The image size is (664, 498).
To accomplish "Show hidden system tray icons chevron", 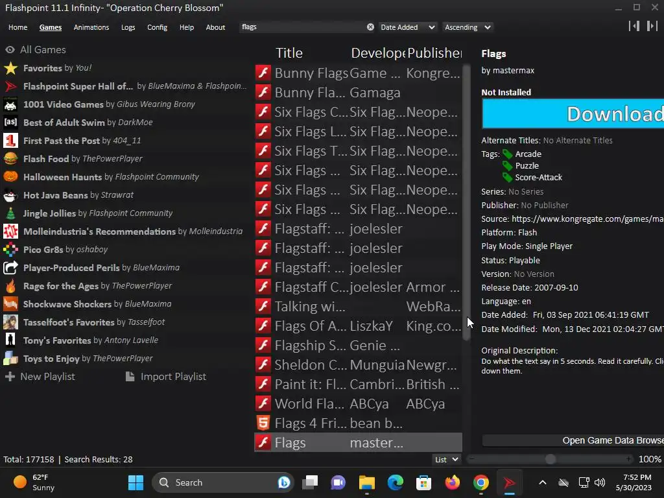I will pyautogui.click(x=543, y=482).
